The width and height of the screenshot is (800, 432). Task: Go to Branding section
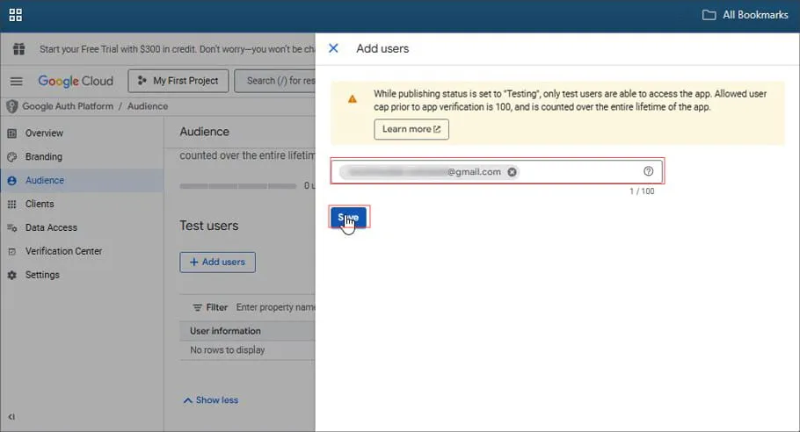click(44, 157)
